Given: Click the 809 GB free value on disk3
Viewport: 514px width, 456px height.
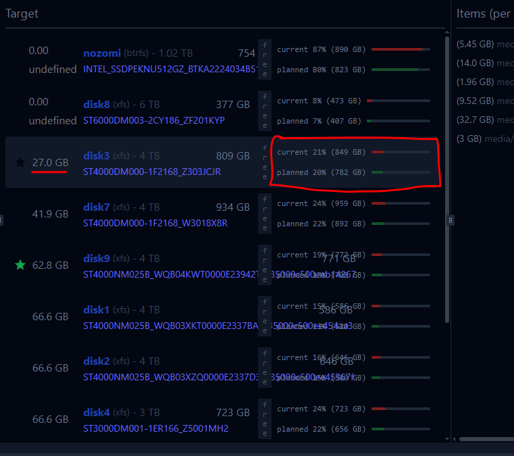Looking at the screenshot, I should pyautogui.click(x=233, y=155).
